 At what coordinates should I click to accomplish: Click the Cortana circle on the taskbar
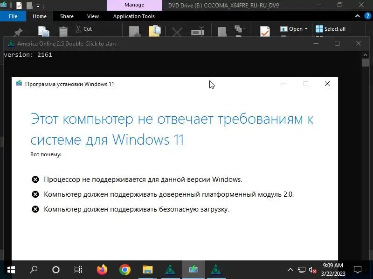pyautogui.click(x=56, y=270)
